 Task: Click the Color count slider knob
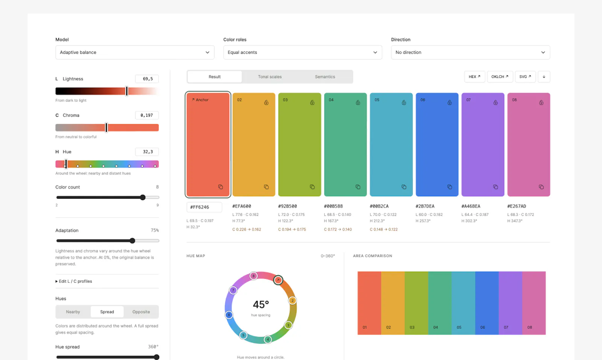click(x=143, y=197)
